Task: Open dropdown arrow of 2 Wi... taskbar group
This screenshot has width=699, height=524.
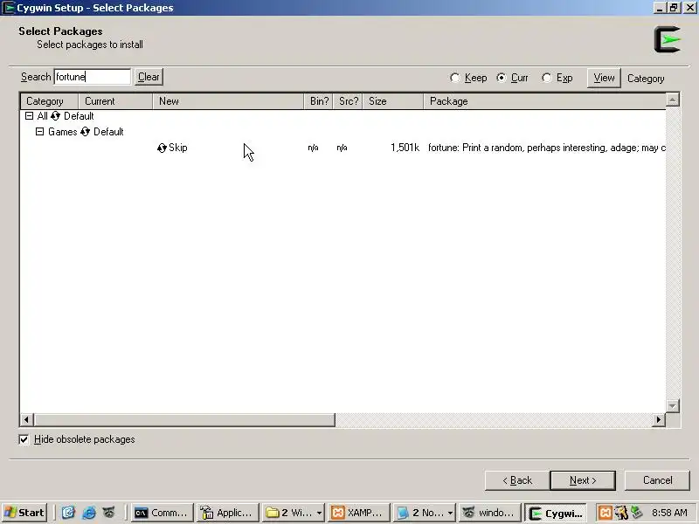Action: (x=319, y=513)
